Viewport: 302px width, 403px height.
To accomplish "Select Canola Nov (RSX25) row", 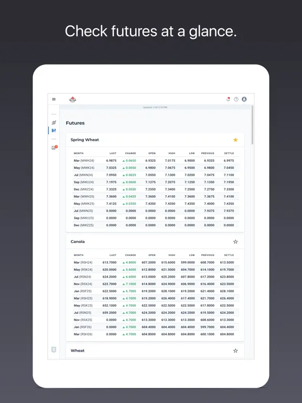I will pyautogui.click(x=155, y=320).
